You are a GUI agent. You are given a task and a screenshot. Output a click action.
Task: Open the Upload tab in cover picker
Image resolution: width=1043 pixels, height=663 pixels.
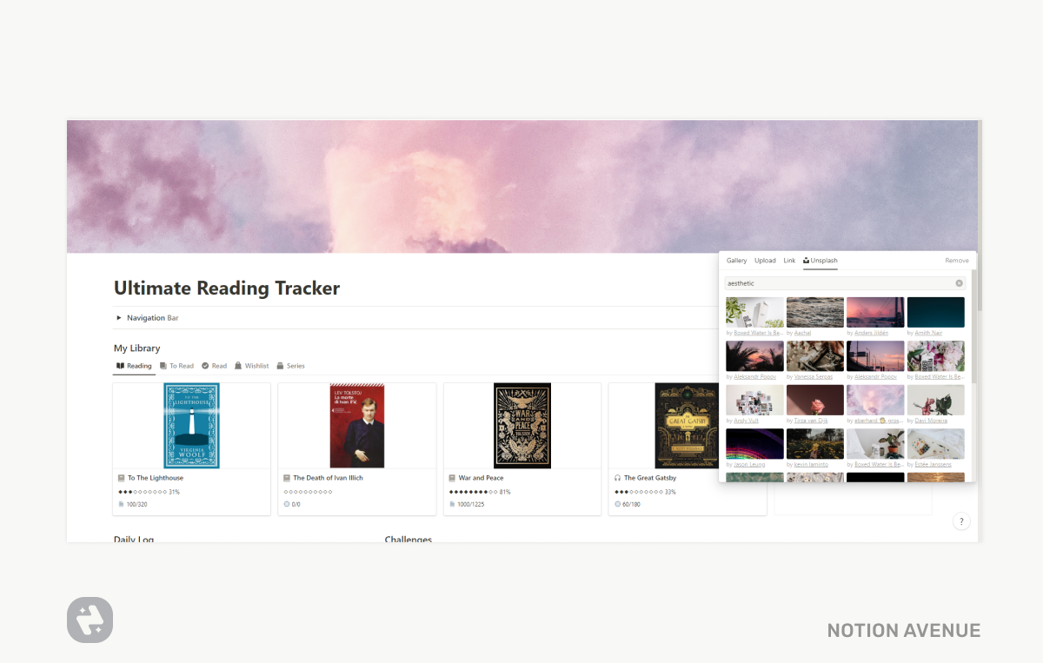coord(765,261)
